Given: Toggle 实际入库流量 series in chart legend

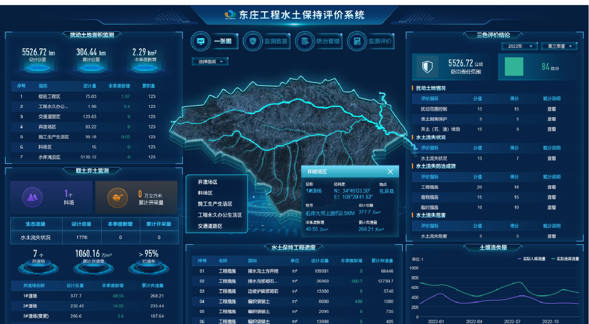Looking at the screenshot, I should 532,259.
